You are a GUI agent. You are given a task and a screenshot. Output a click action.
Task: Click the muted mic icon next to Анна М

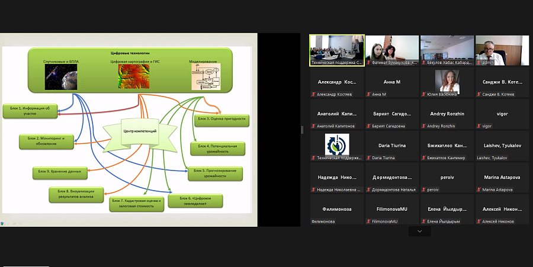pyautogui.click(x=368, y=95)
